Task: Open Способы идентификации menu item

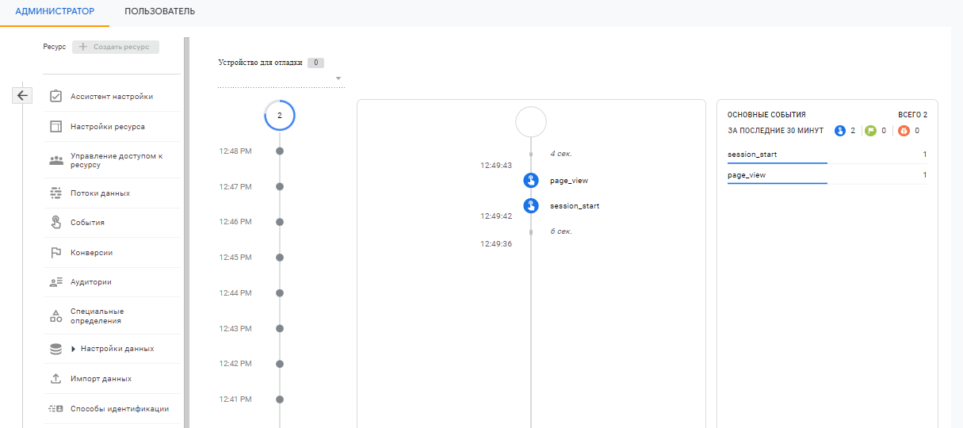Action: point(113,409)
